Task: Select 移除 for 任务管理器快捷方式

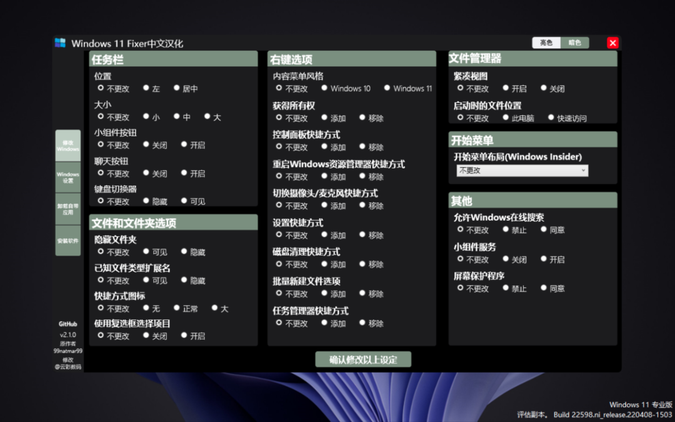Action: [x=371, y=323]
